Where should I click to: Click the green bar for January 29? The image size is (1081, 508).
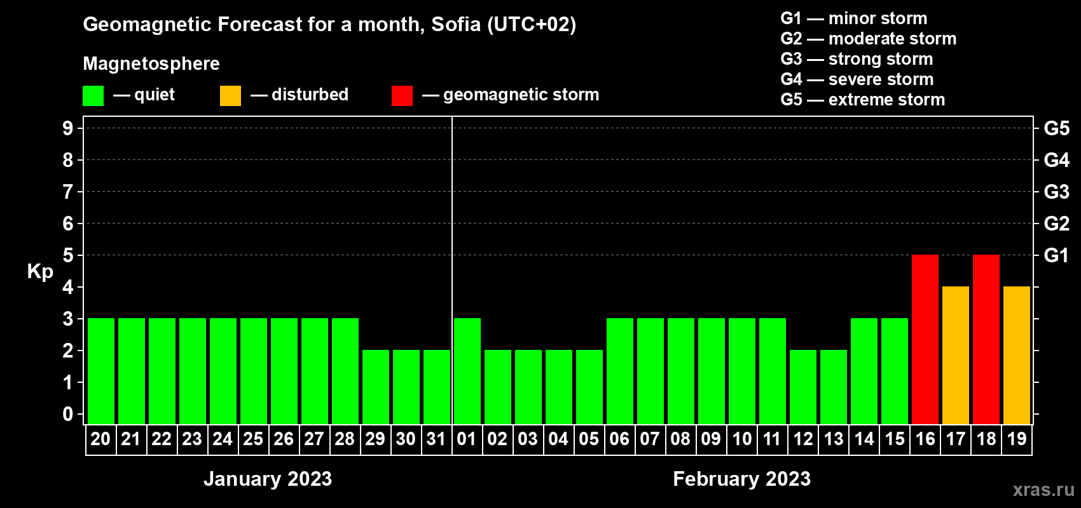[376, 387]
